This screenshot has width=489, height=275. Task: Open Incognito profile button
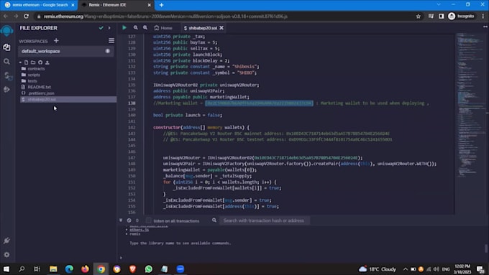click(x=461, y=17)
